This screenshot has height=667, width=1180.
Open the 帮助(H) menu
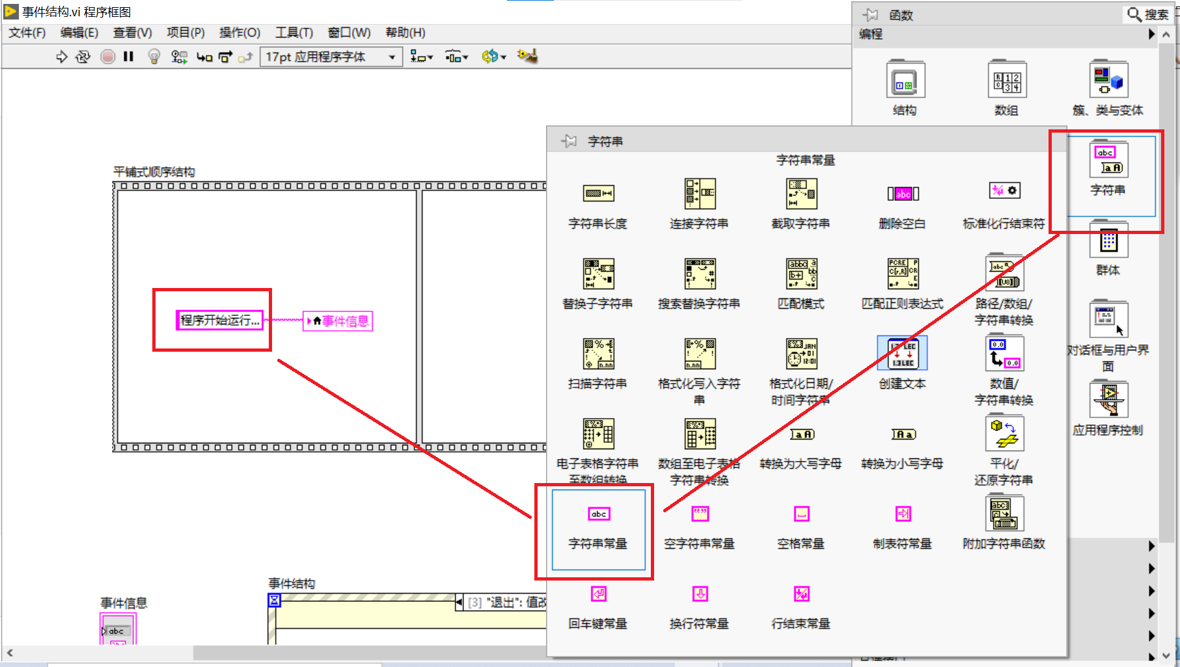[405, 33]
